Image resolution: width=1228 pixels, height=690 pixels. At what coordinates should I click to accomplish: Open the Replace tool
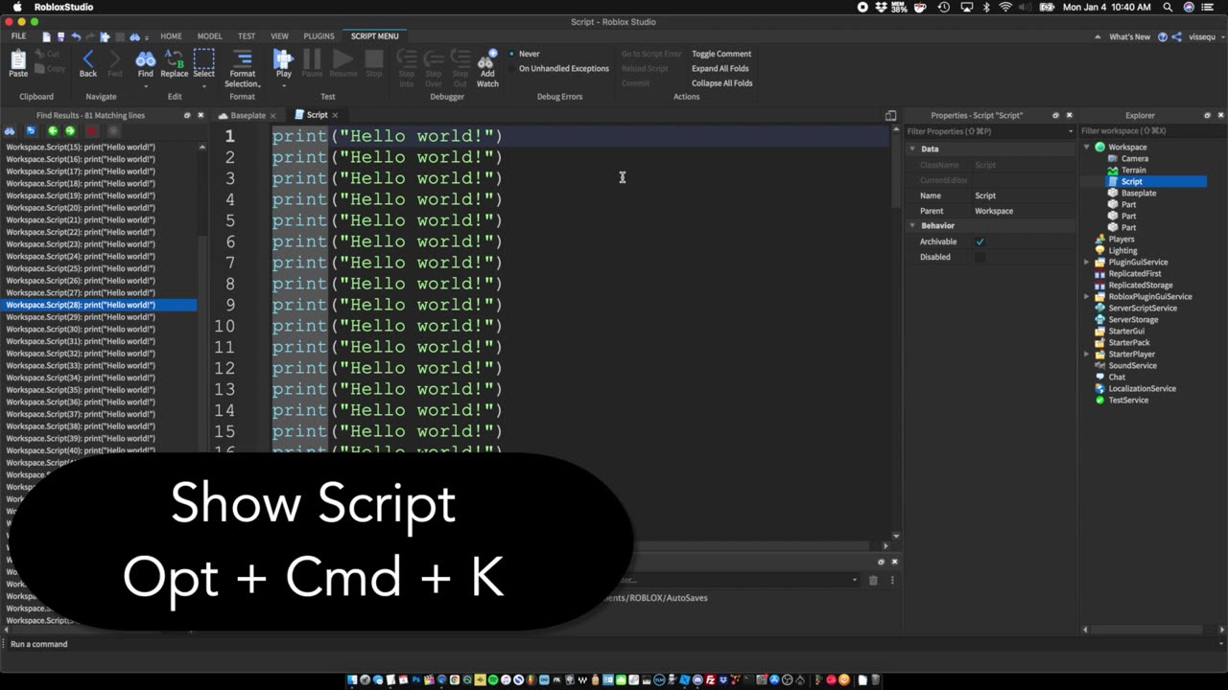pos(174,63)
